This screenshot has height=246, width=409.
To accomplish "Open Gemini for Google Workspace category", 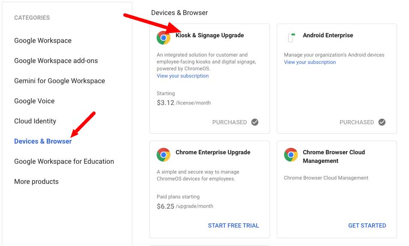I will point(59,81).
